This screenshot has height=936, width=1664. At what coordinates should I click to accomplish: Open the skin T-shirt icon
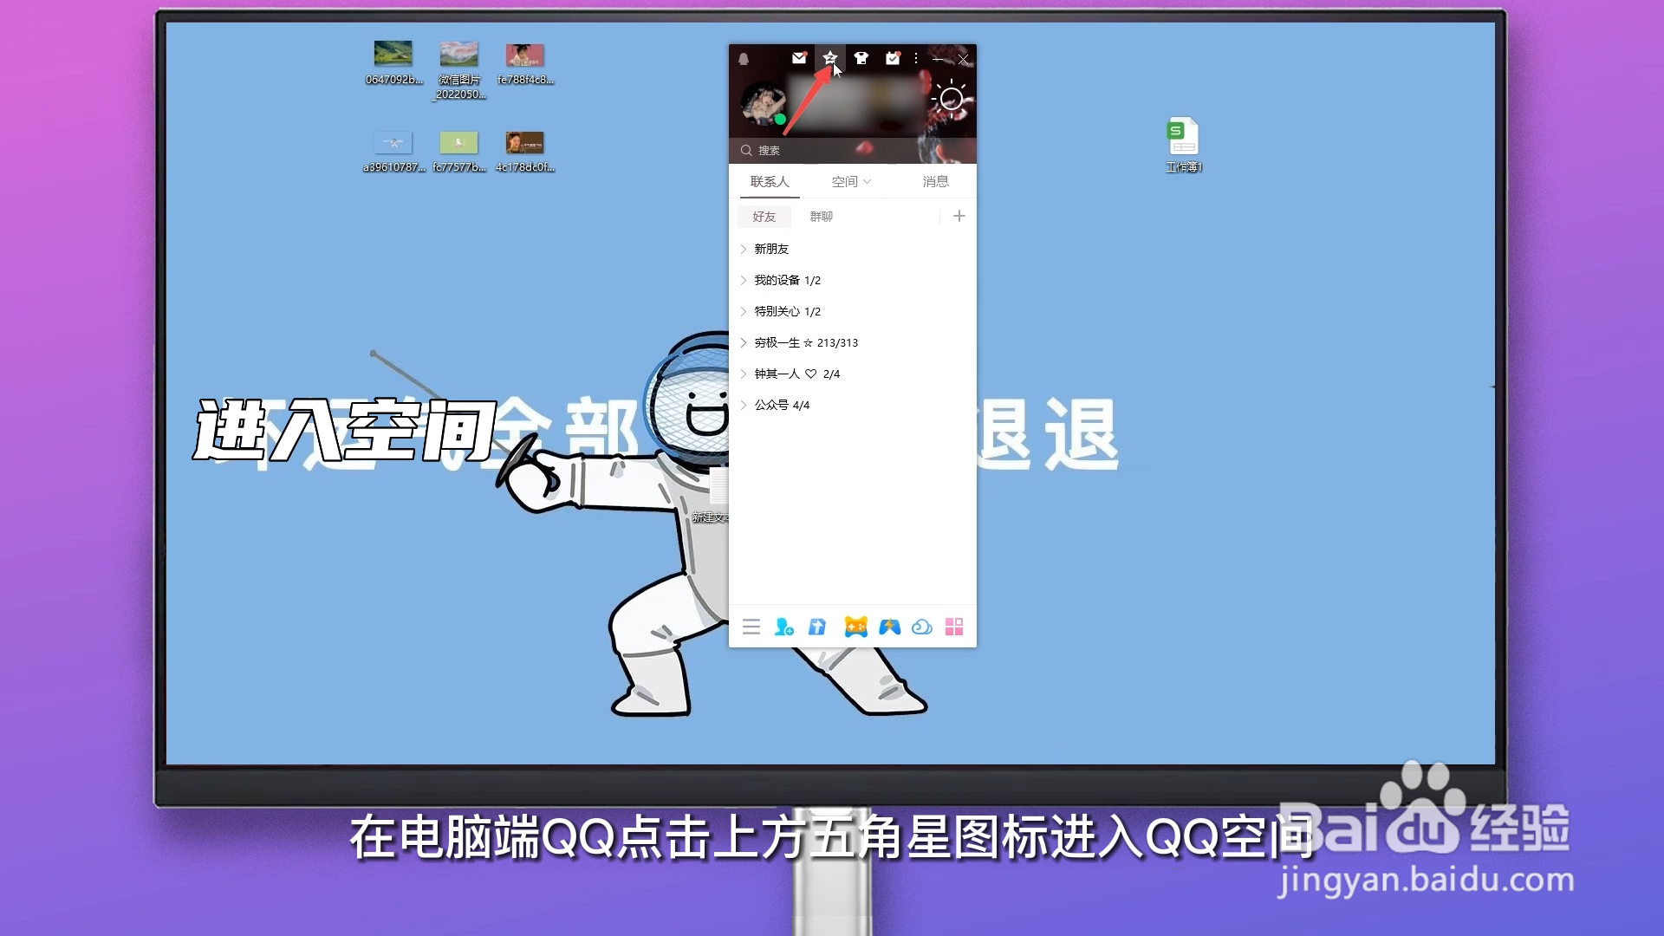(x=861, y=58)
